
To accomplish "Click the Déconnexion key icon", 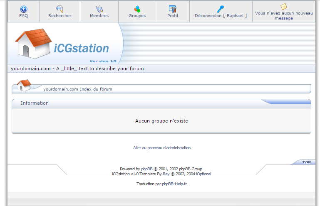I will 221,9.
